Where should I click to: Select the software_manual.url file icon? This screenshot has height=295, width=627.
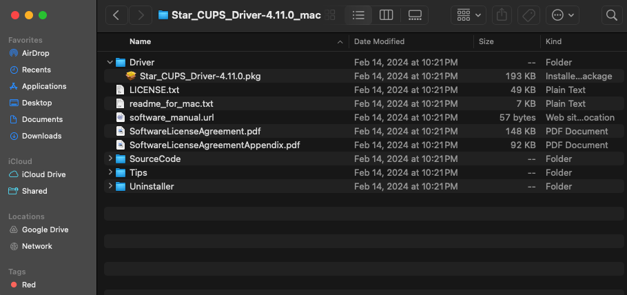click(x=121, y=117)
